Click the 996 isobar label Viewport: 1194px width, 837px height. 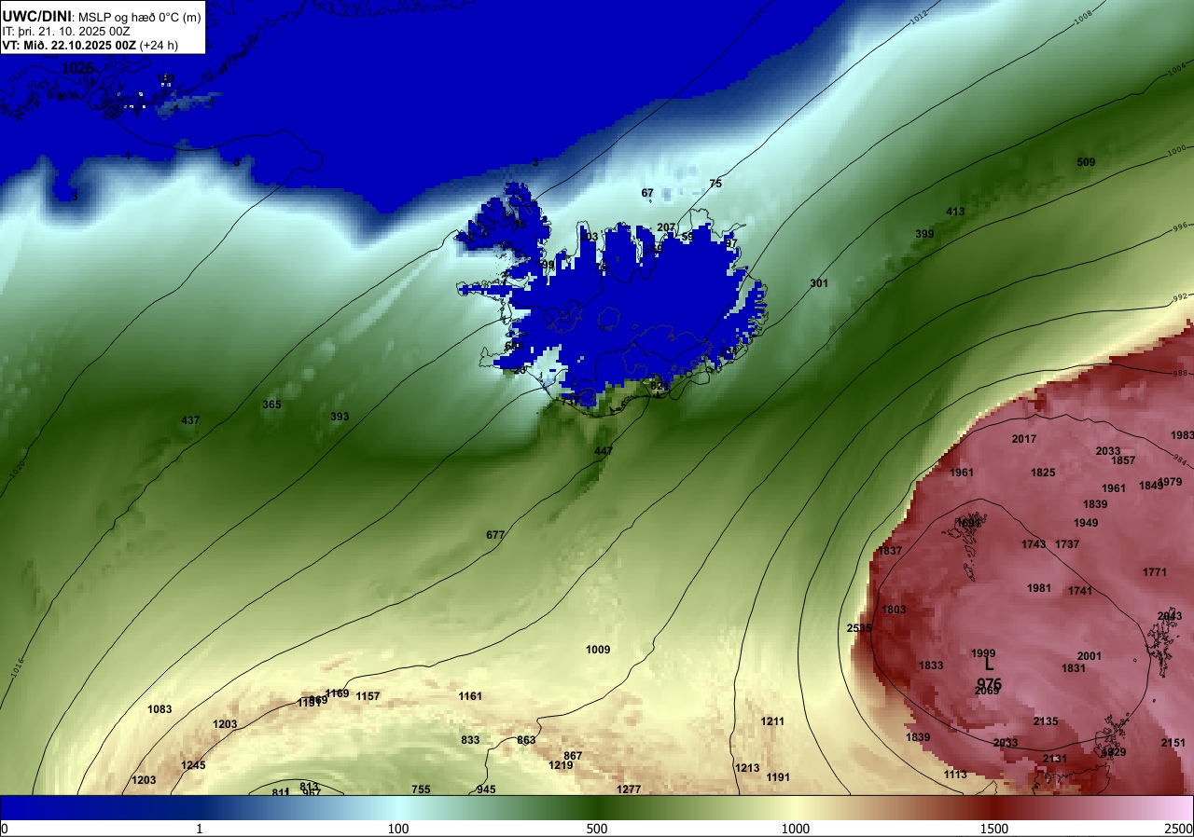pos(1181,226)
